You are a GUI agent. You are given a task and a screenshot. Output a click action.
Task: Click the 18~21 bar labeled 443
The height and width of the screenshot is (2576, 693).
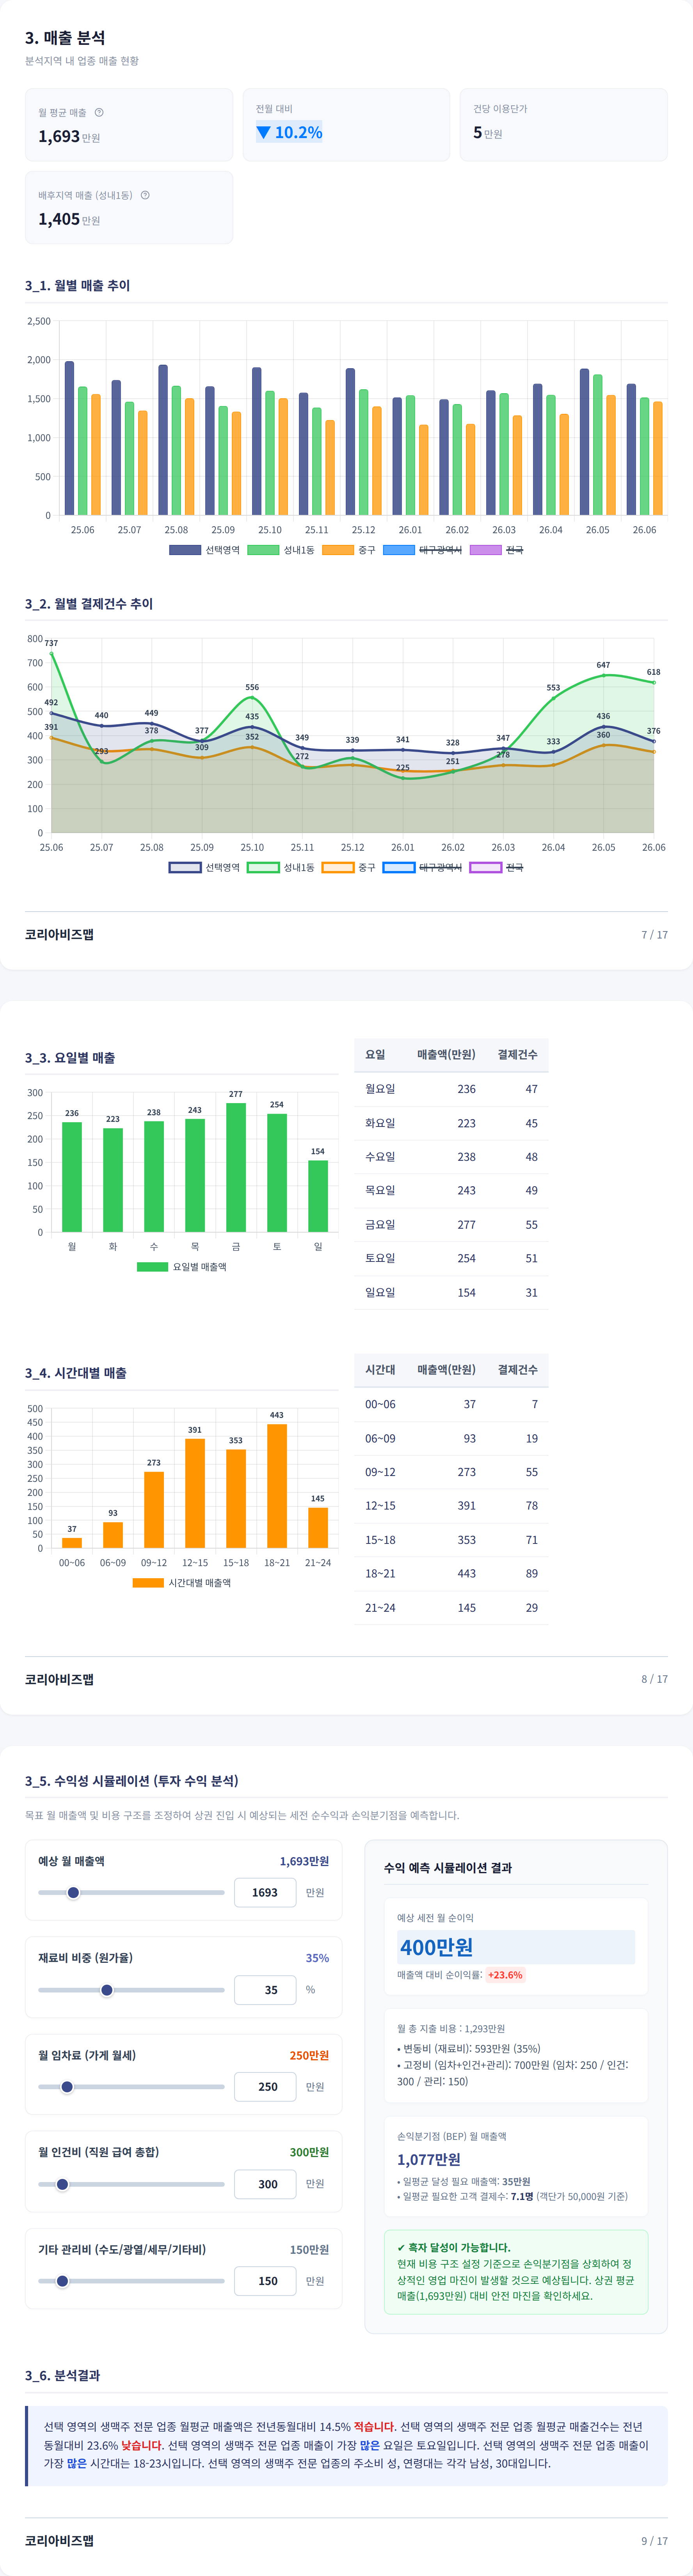277,1486
